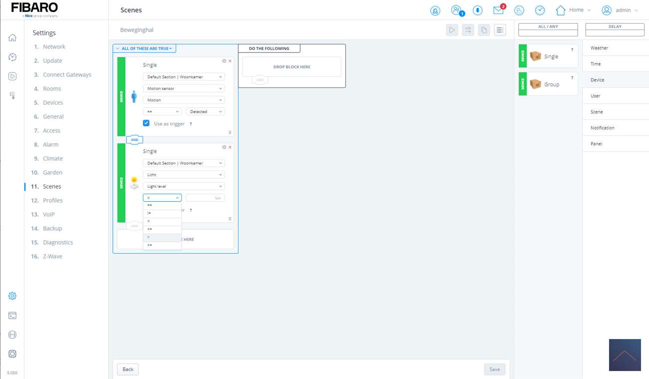Screen dimensions: 649x379
Task: Click the Save button
Action: pos(494,369)
